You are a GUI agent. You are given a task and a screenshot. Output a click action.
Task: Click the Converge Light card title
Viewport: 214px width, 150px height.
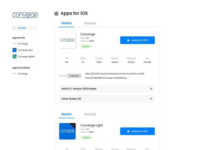coord(92,125)
